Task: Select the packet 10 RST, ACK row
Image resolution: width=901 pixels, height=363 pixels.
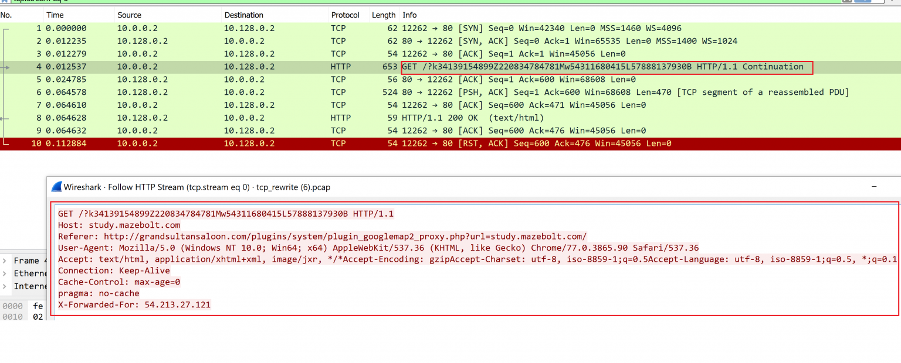Action: [x=235, y=143]
